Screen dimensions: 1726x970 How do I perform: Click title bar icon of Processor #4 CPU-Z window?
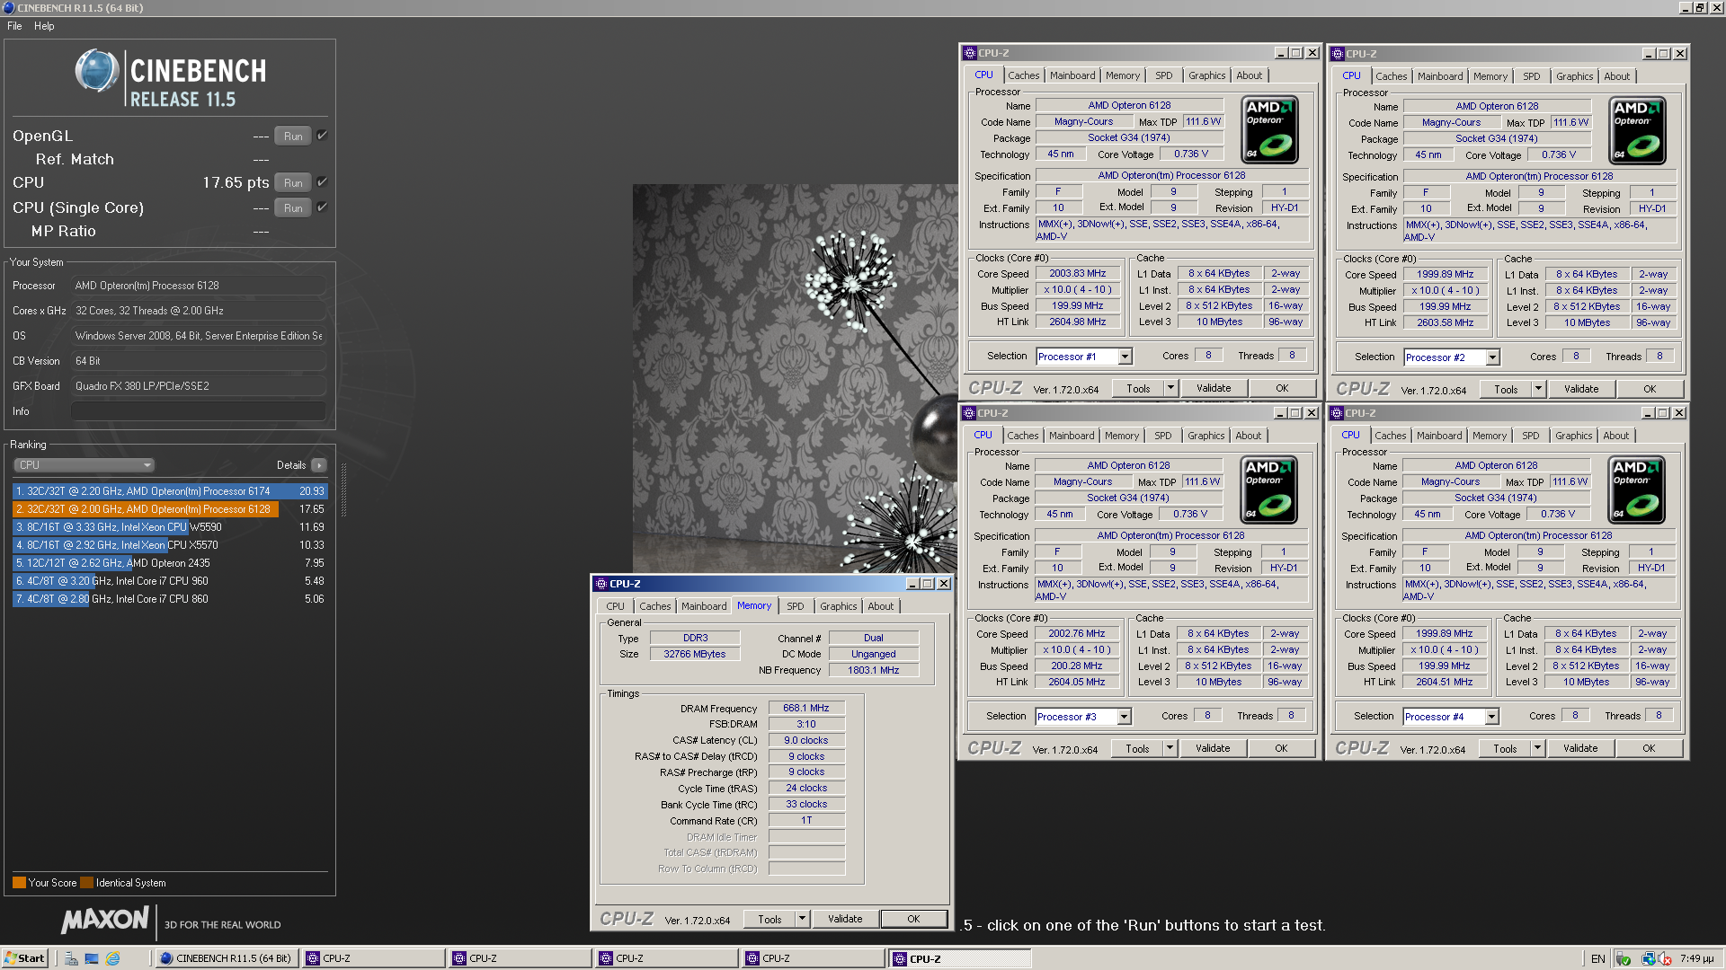[x=1336, y=413]
